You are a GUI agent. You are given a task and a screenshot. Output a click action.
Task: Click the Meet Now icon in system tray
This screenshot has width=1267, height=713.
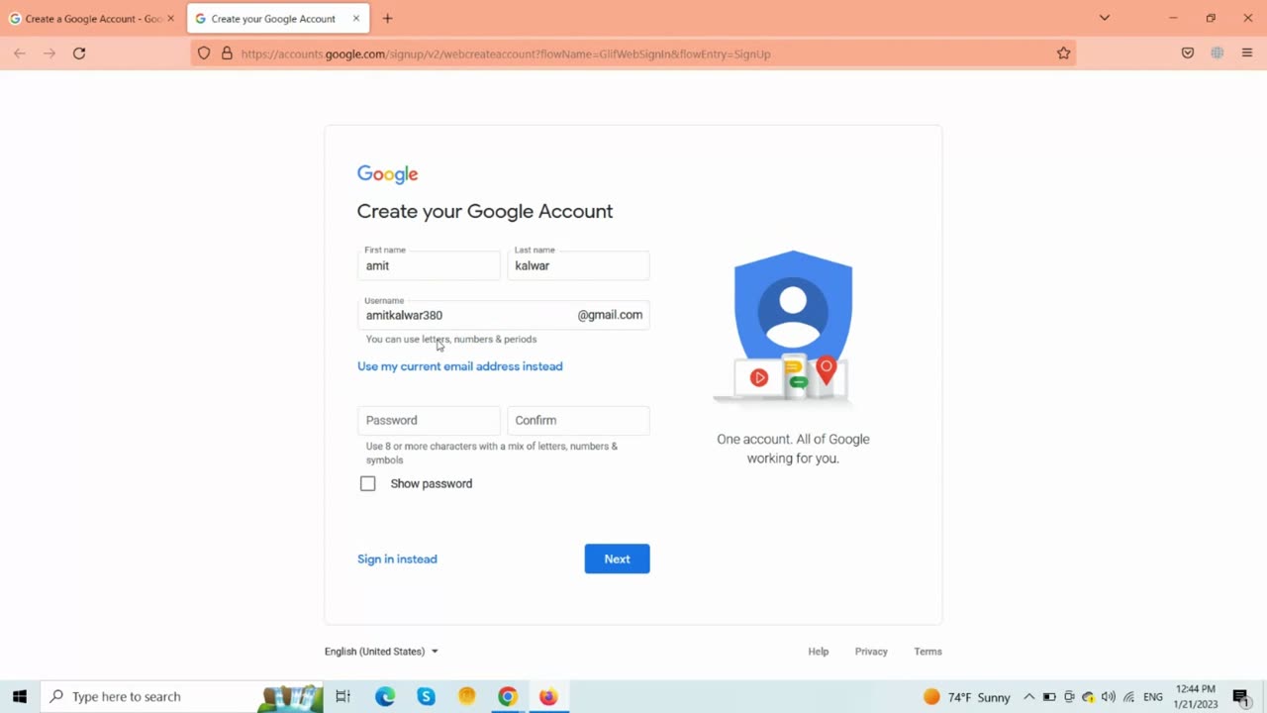(x=1069, y=697)
